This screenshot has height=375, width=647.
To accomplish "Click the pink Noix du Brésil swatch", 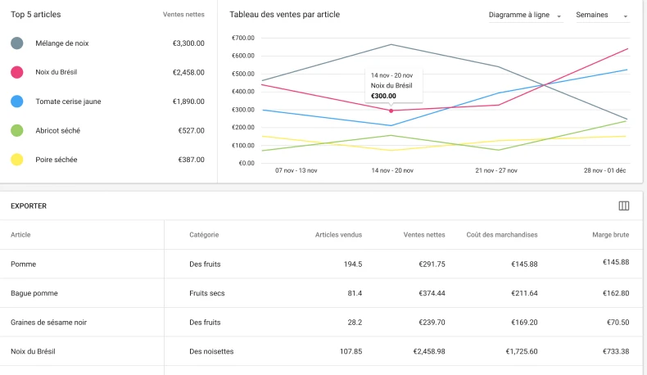I will (x=16, y=72).
